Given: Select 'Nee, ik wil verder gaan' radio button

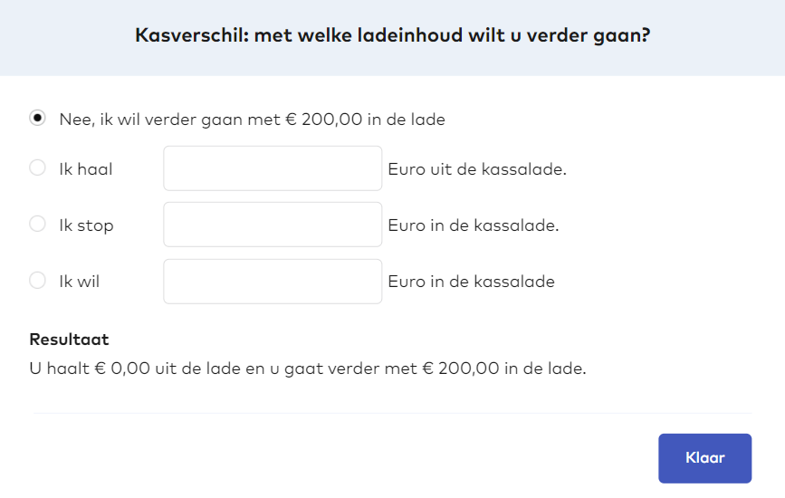Looking at the screenshot, I should pos(37,118).
